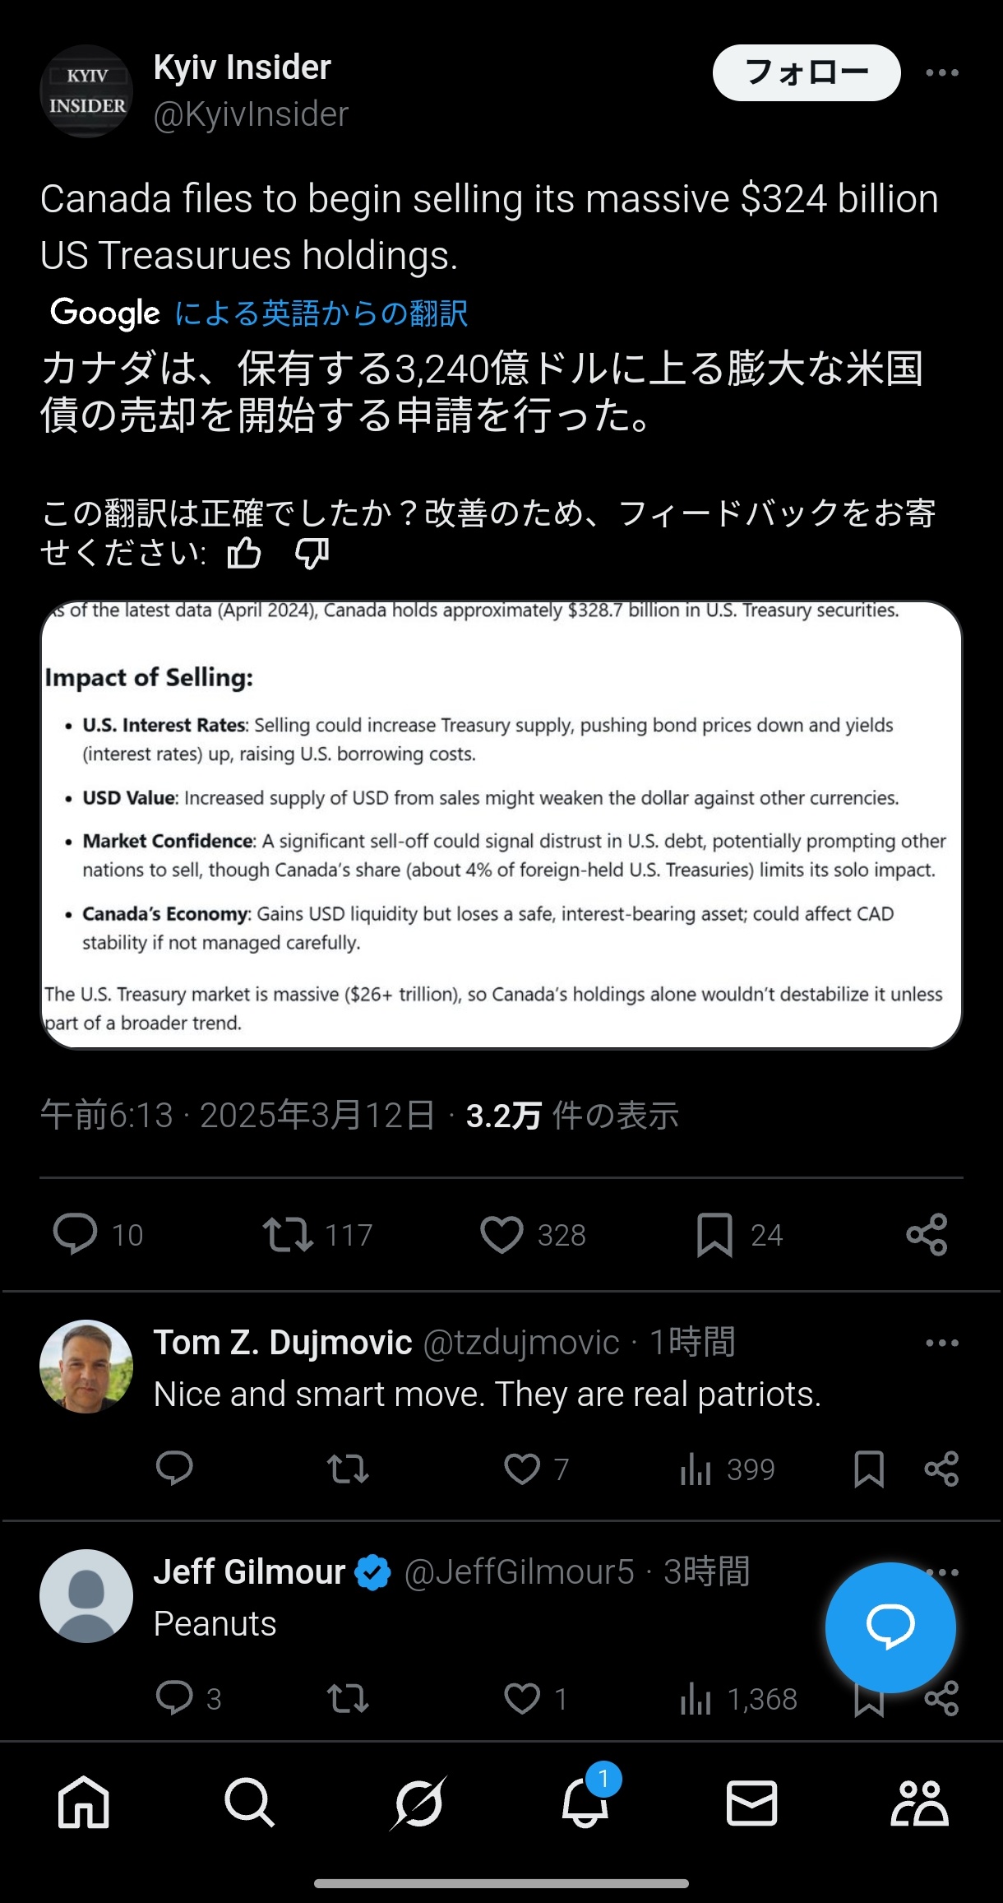Tap the floating compose reply button
Screen dimensions: 1003x1903
(x=890, y=1627)
